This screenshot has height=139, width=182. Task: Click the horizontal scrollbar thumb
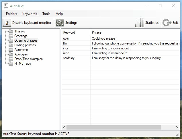pyautogui.click(x=113, y=127)
